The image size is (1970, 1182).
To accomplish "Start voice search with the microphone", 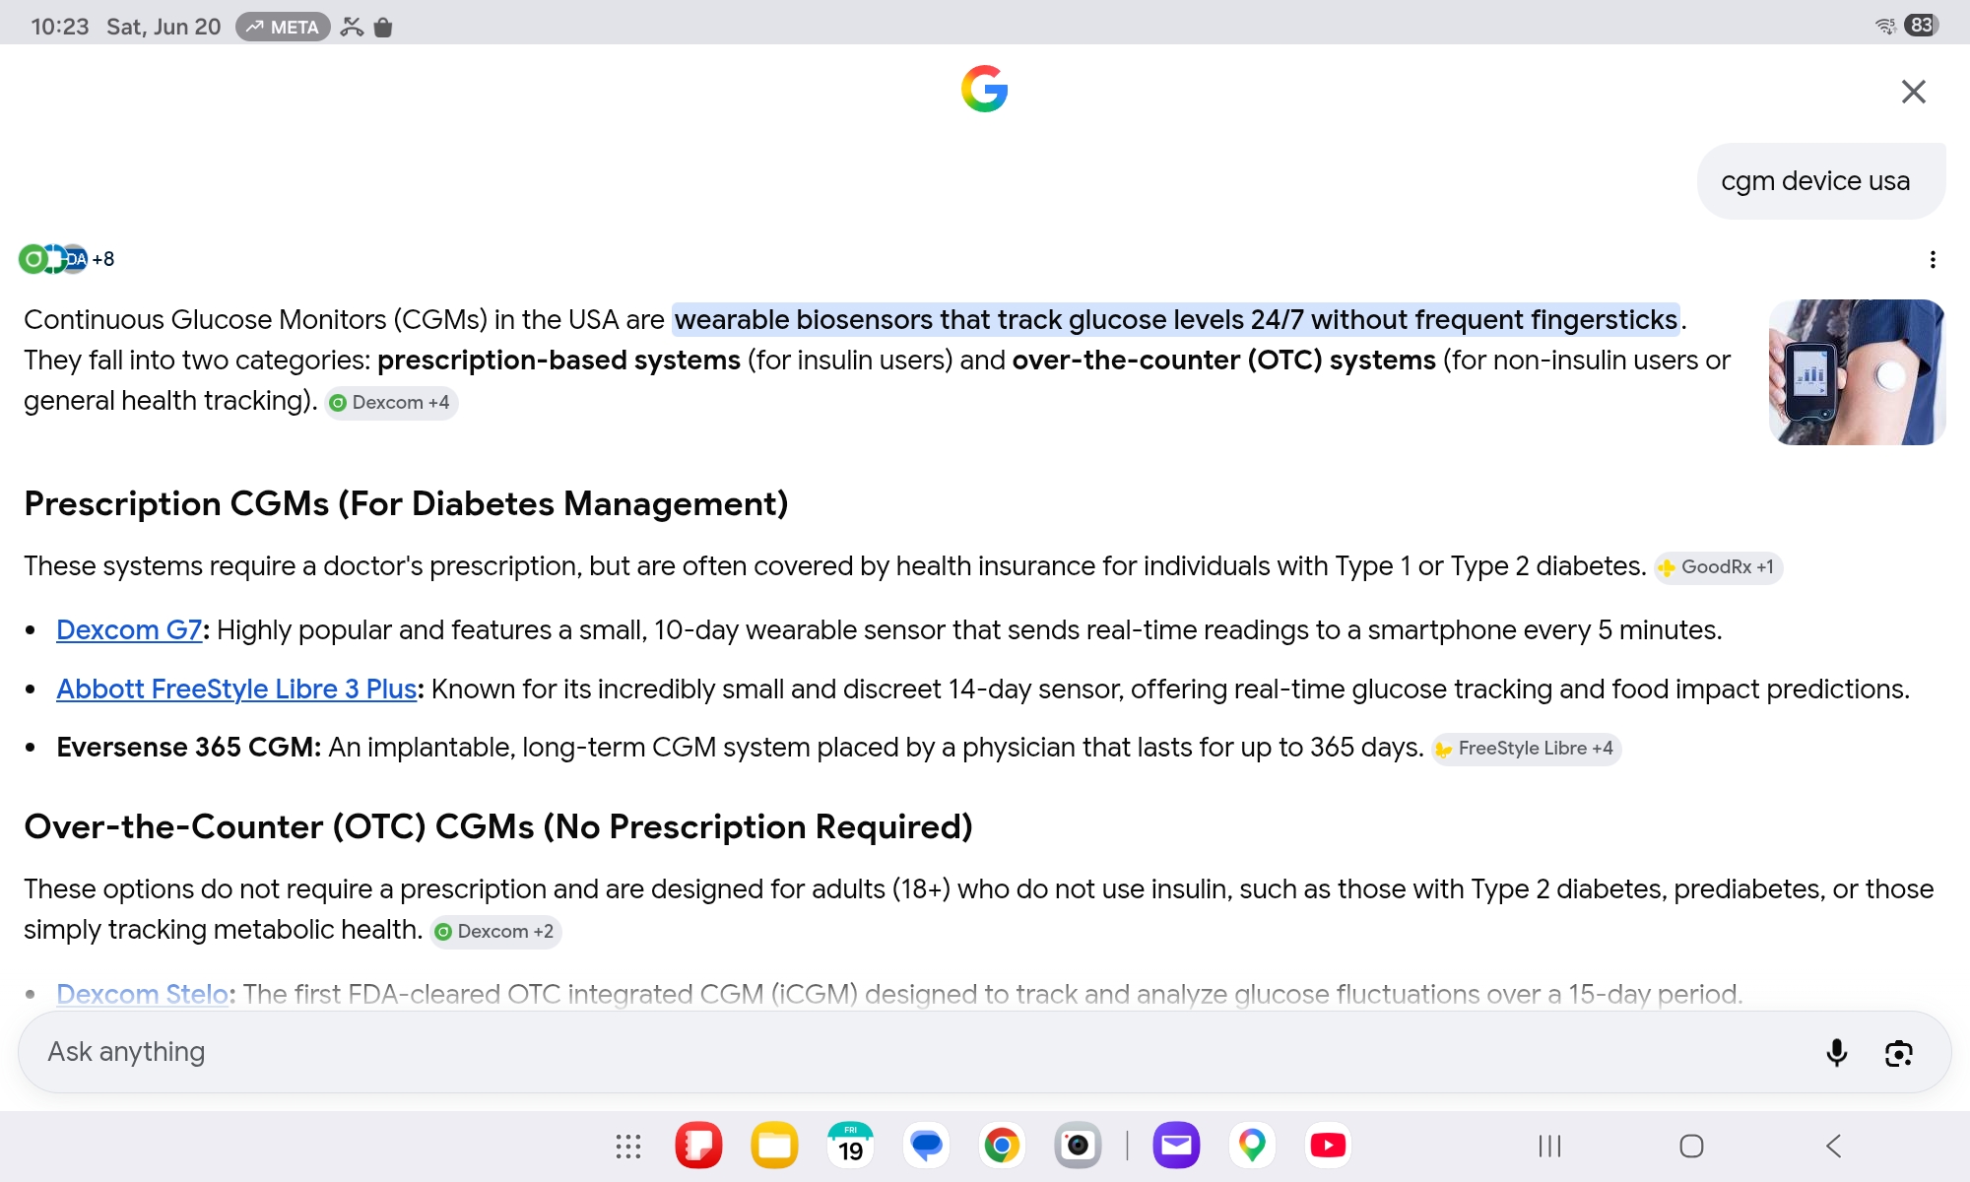I will coord(1836,1052).
